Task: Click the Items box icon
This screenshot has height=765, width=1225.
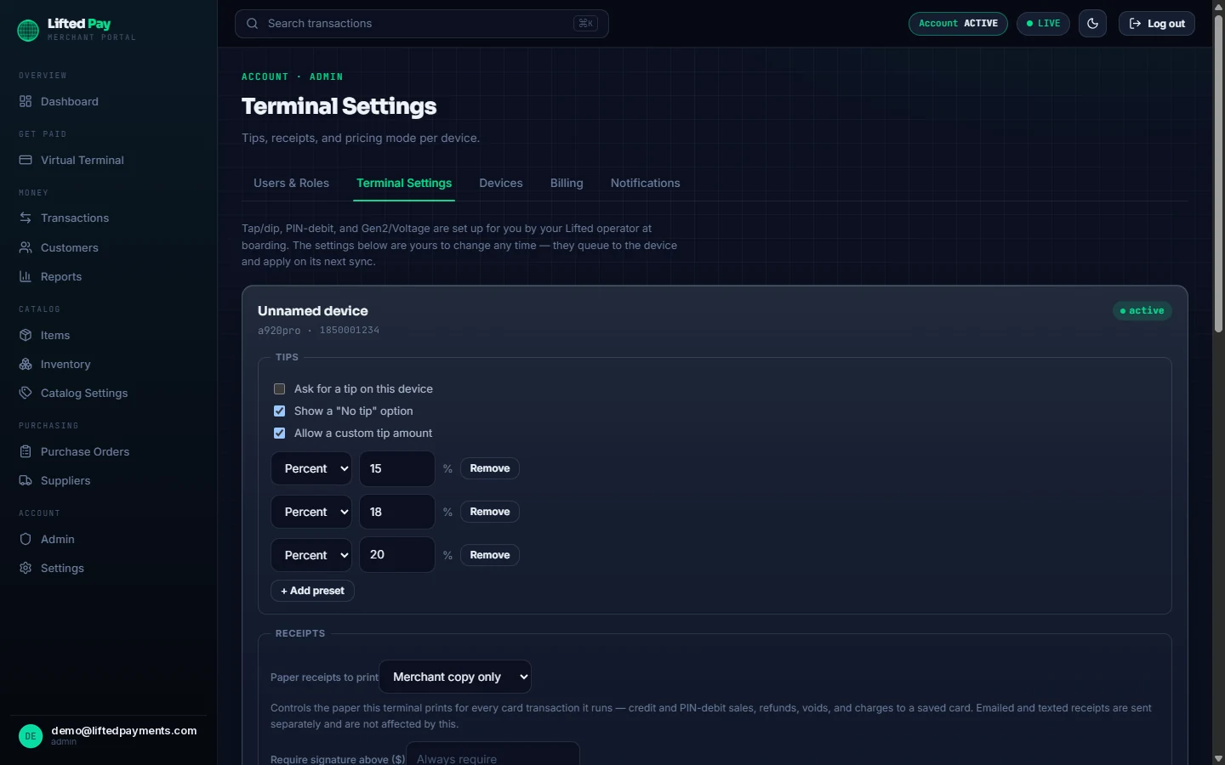Action: tap(26, 335)
